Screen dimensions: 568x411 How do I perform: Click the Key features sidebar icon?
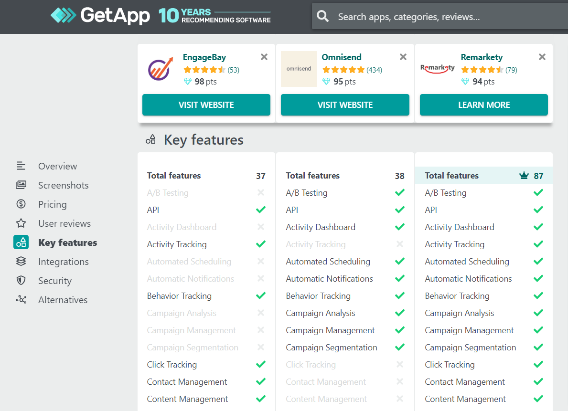coord(21,242)
